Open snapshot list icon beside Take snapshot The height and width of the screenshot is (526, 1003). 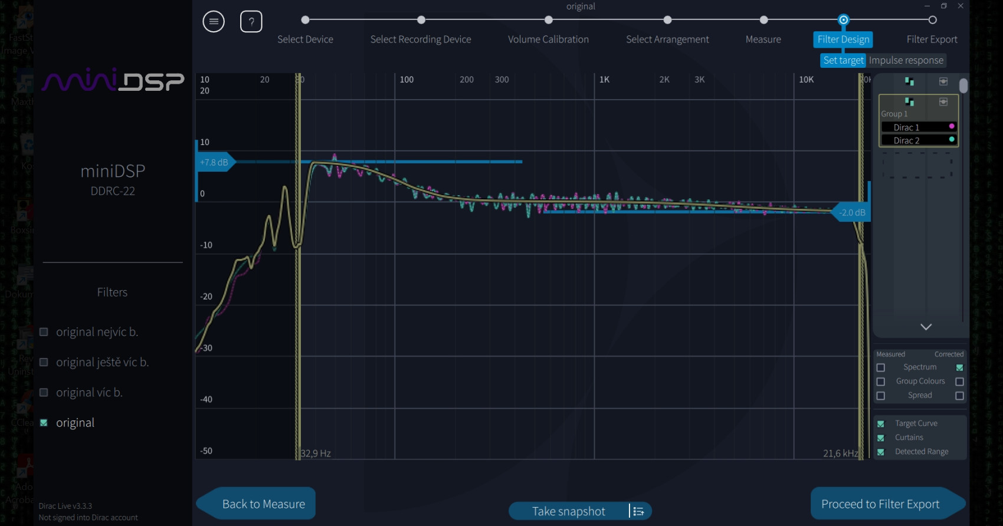coord(638,511)
